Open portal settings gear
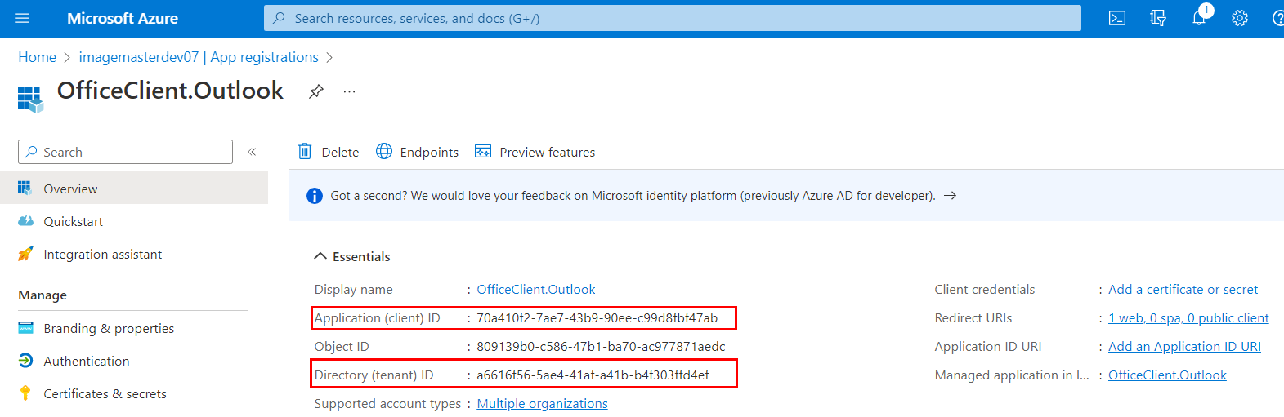The image size is (1284, 417). (x=1240, y=18)
